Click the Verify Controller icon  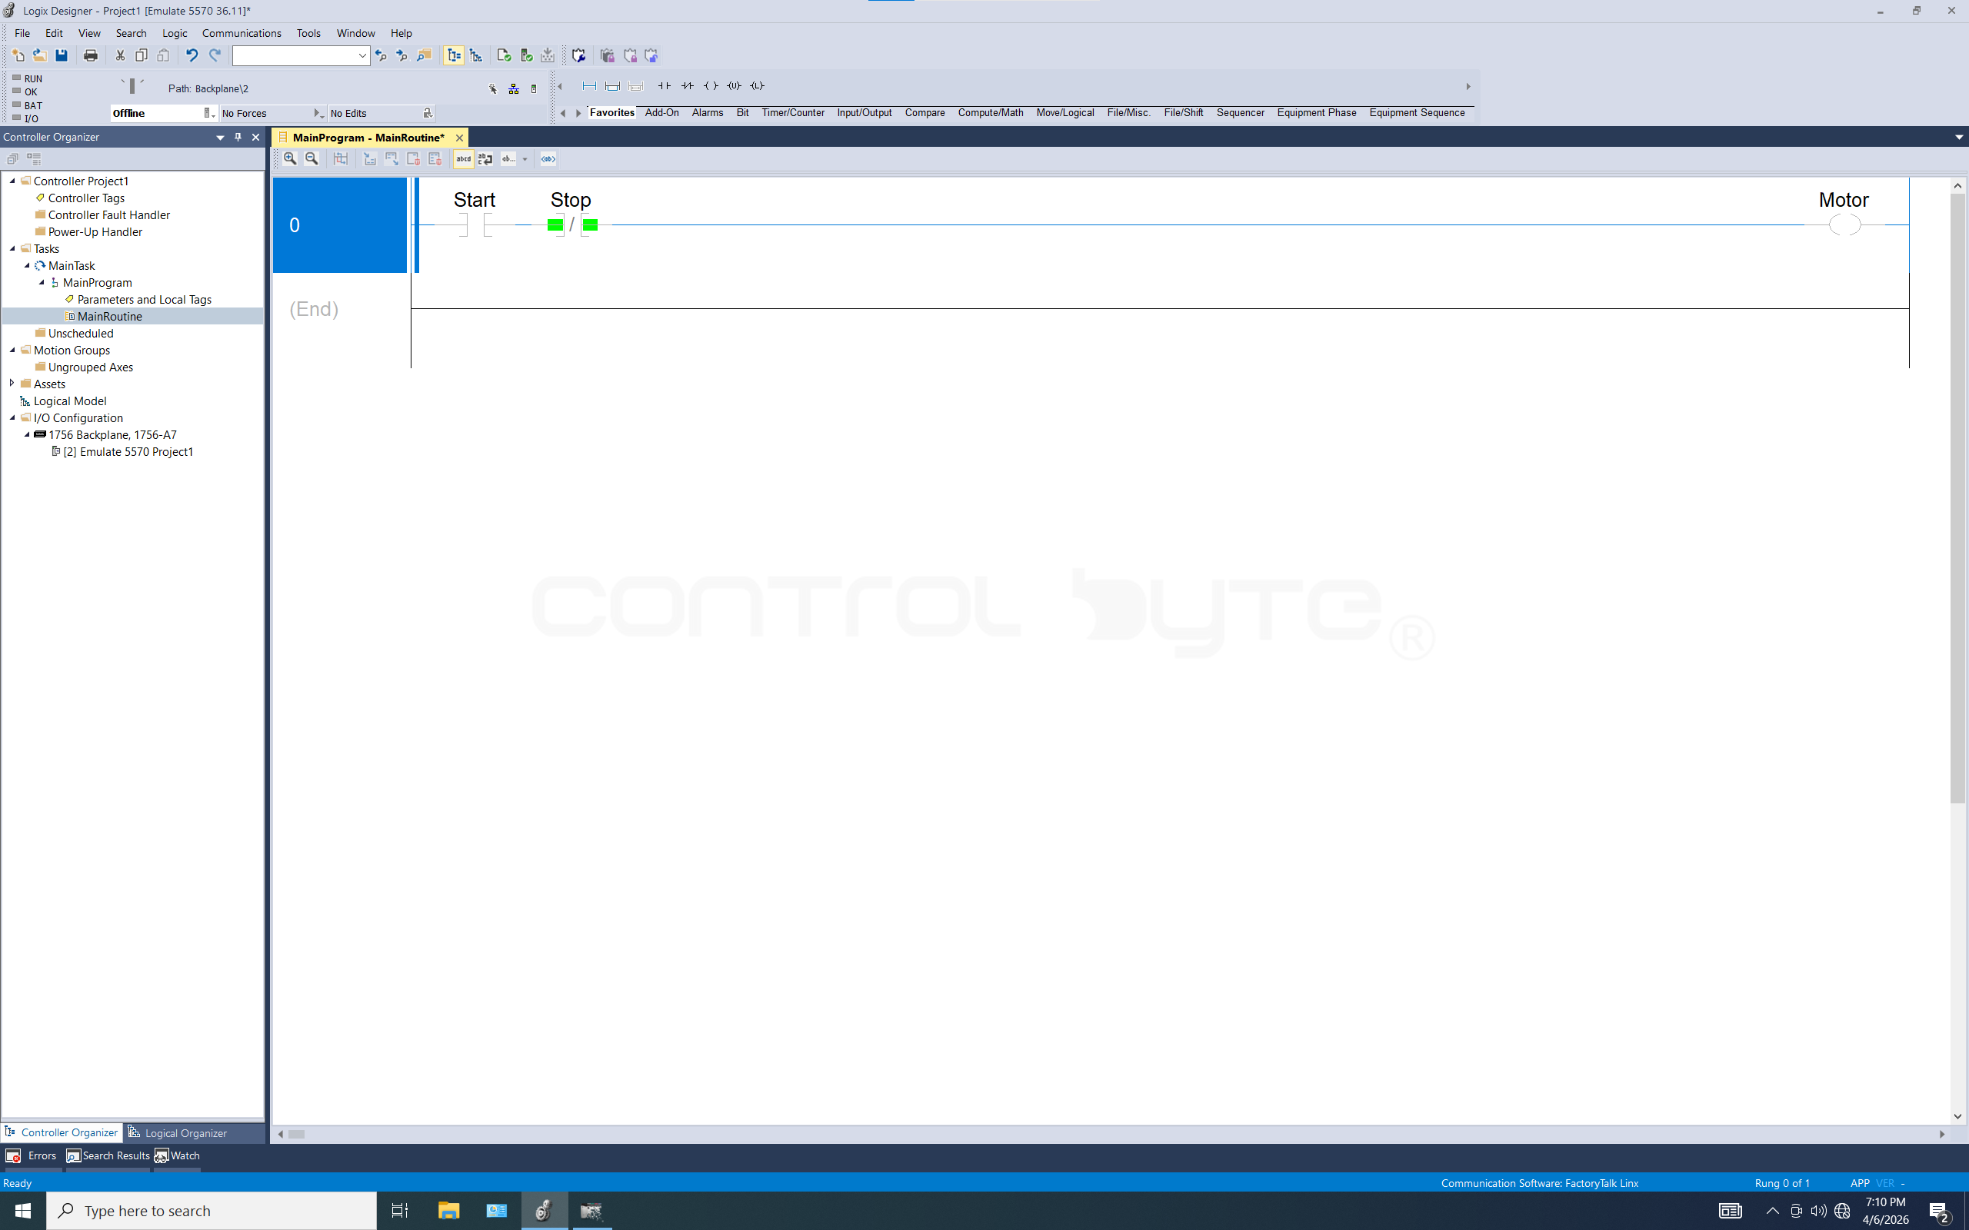pos(526,55)
